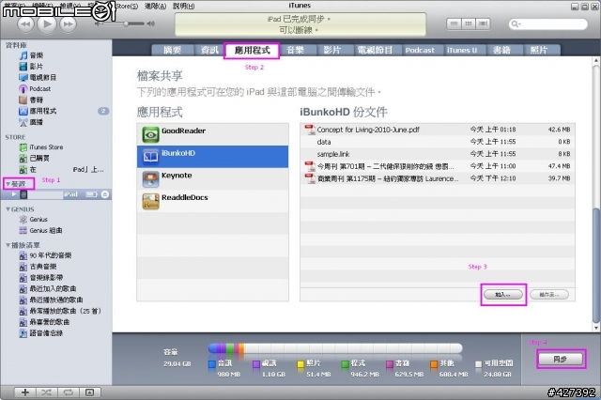Collapse the 播放清單 playlists section
The height and width of the screenshot is (400, 601).
8,245
